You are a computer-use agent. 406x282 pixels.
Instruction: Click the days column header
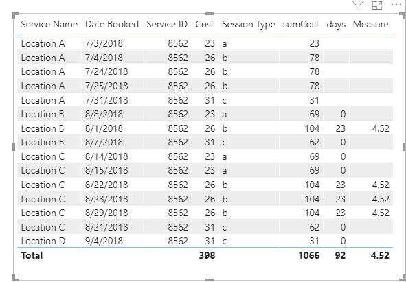coord(336,25)
